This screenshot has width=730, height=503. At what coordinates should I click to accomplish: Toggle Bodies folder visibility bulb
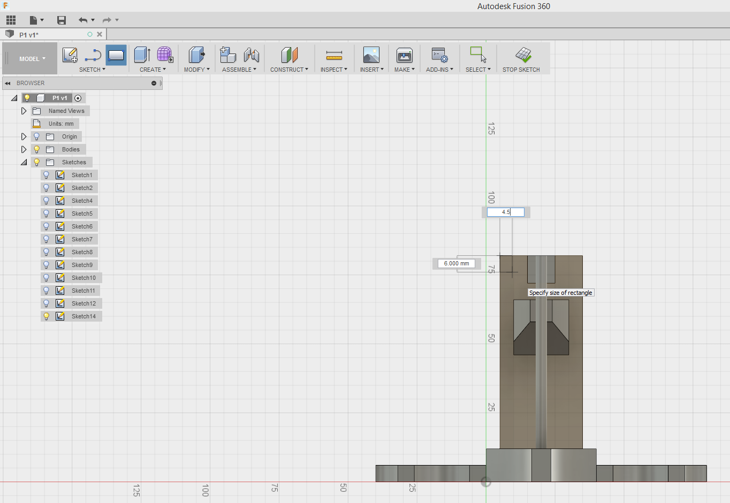36,149
